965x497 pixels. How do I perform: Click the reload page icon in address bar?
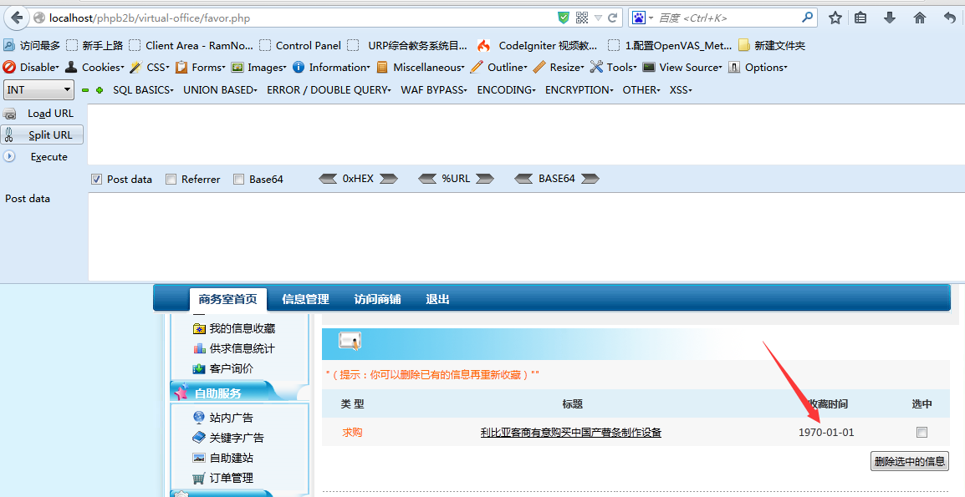613,18
